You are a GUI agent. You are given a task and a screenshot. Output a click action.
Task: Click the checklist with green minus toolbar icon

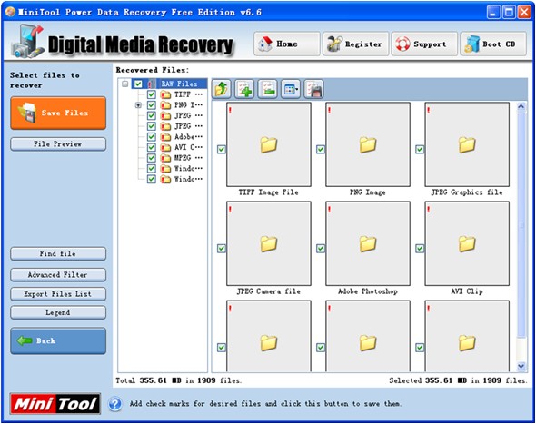click(x=268, y=90)
